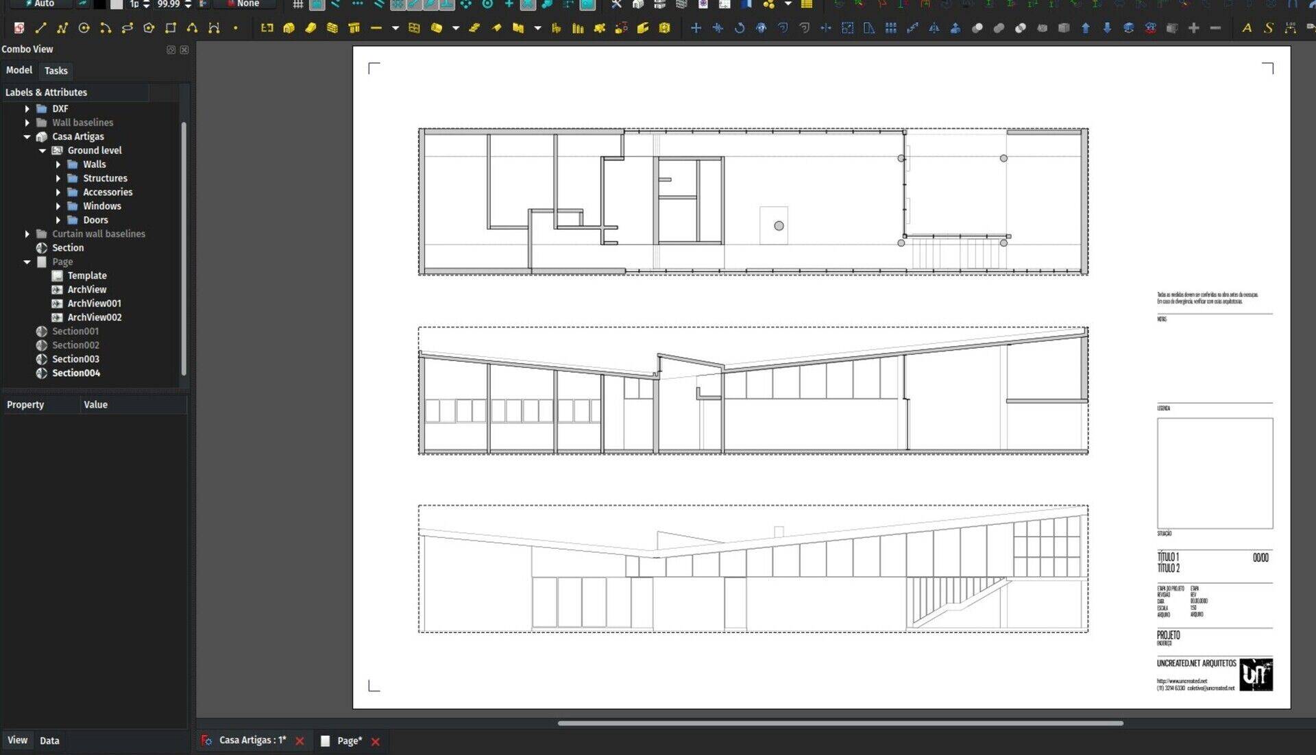
Task: Expand the DXF group in tree
Action: (x=27, y=109)
